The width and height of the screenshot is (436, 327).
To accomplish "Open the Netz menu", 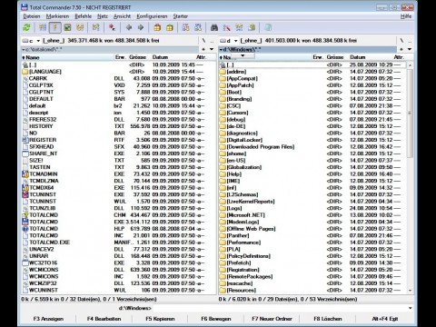I will (103, 16).
